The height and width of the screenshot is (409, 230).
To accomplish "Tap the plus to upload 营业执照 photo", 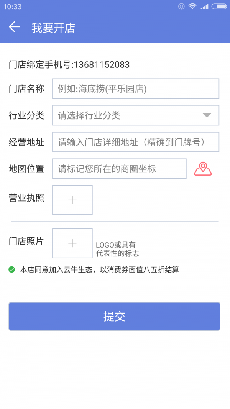I will click(72, 200).
